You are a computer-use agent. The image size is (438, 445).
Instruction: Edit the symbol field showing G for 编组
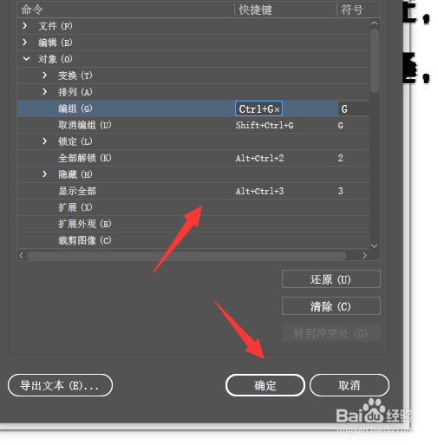[x=354, y=109]
